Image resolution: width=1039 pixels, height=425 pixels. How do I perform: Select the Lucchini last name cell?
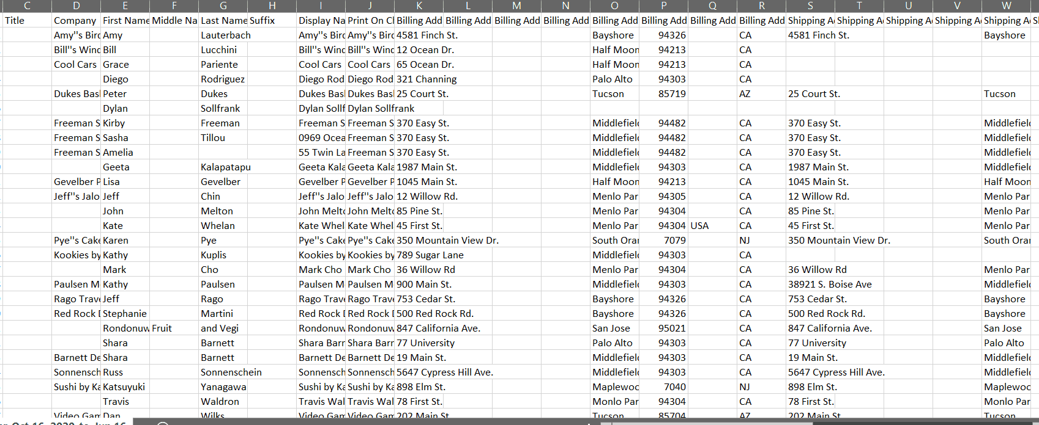click(x=223, y=49)
